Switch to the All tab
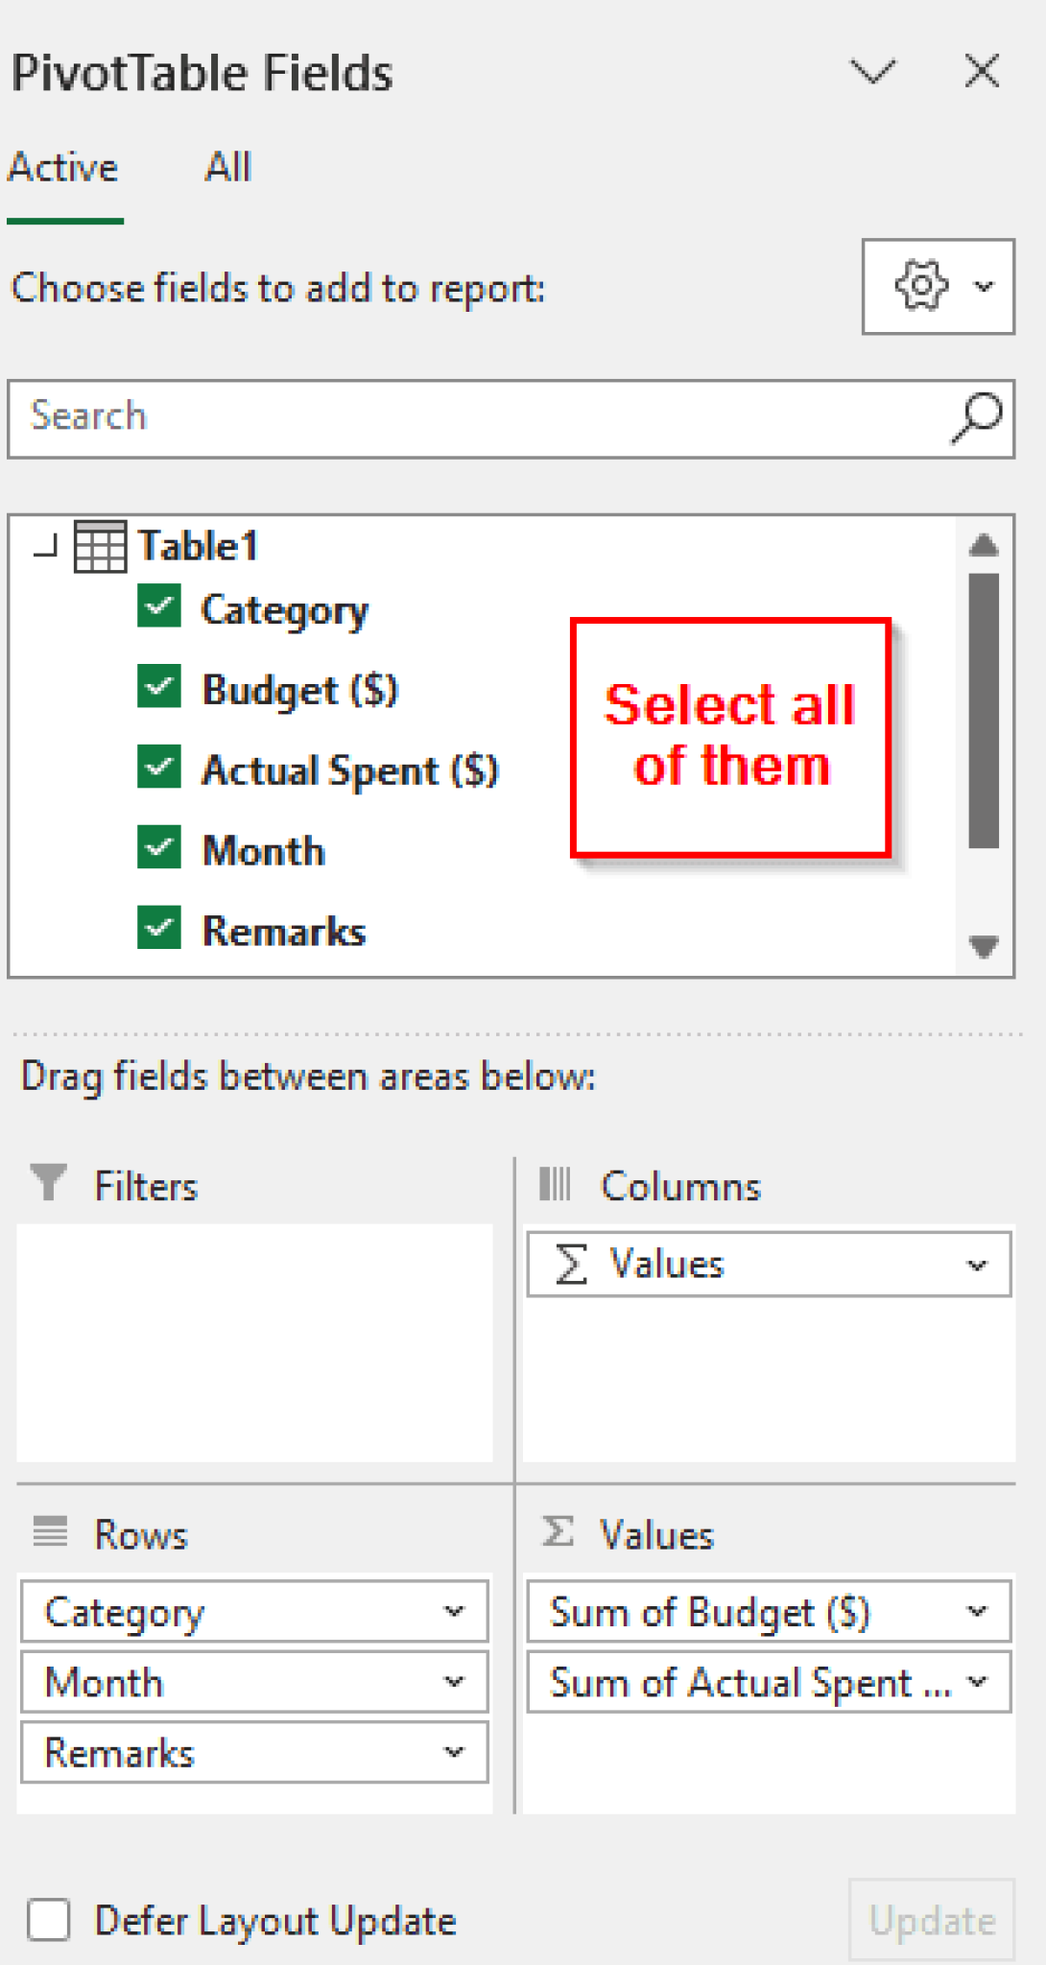Screen dimensions: 1046x1965 [227, 166]
